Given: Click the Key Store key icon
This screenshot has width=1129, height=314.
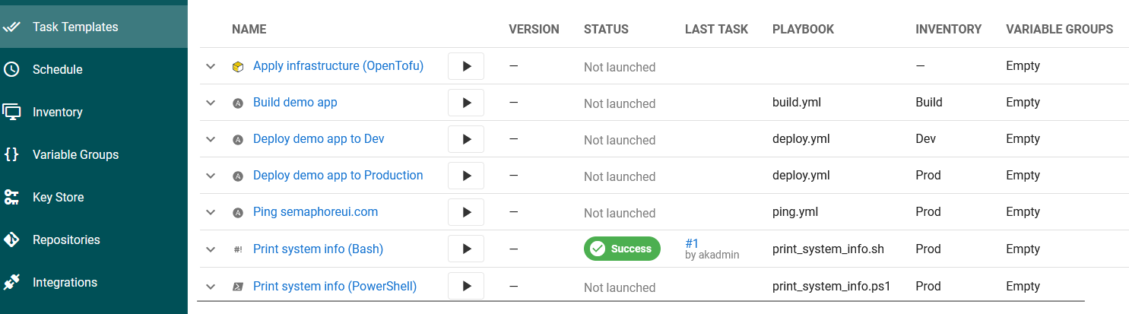Looking at the screenshot, I should click(11, 197).
